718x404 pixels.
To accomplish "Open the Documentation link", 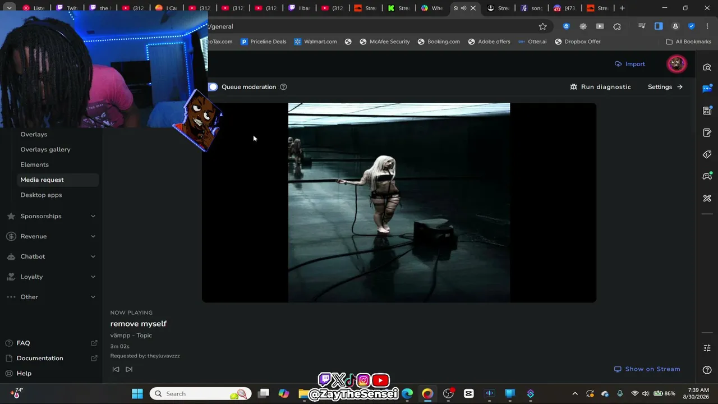I will pos(51,358).
